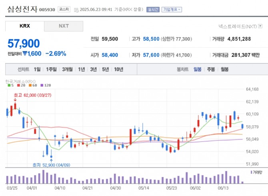This screenshot has width=268, height=196.
Task: Click the help icon next to 넥스트레이드(NXT)
Action: 260,26
